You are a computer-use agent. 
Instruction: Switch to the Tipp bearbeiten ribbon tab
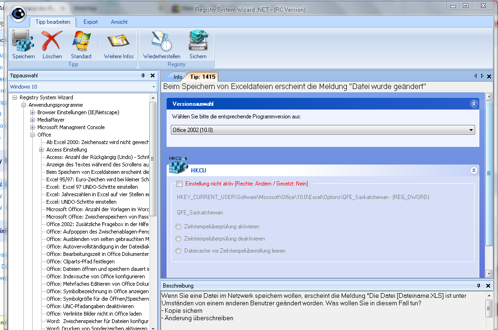(x=53, y=22)
